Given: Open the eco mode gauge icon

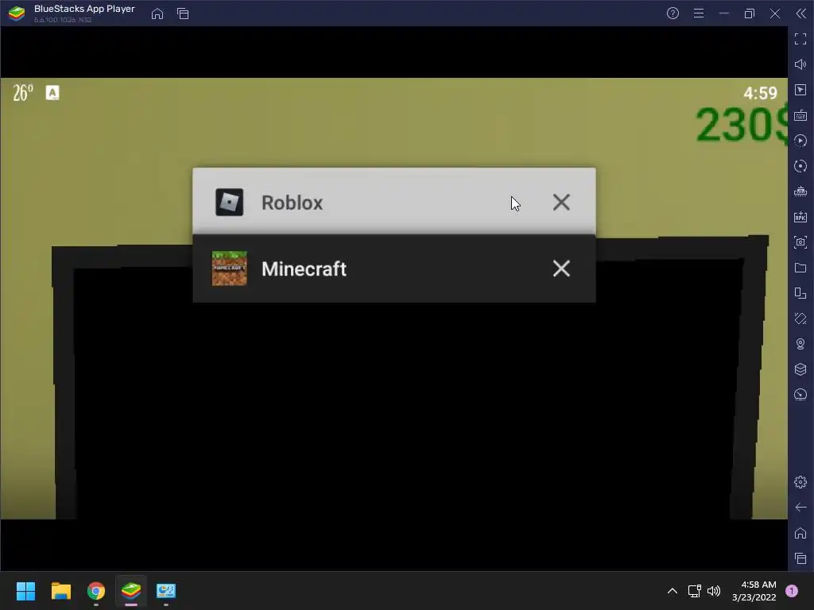Looking at the screenshot, I should coord(800,395).
